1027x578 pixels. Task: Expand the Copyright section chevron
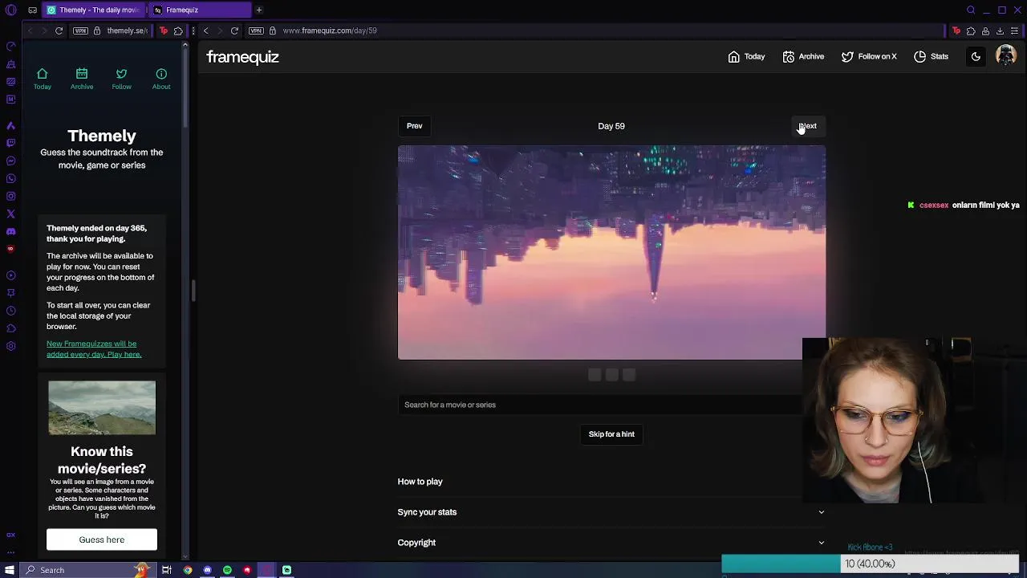(821, 543)
